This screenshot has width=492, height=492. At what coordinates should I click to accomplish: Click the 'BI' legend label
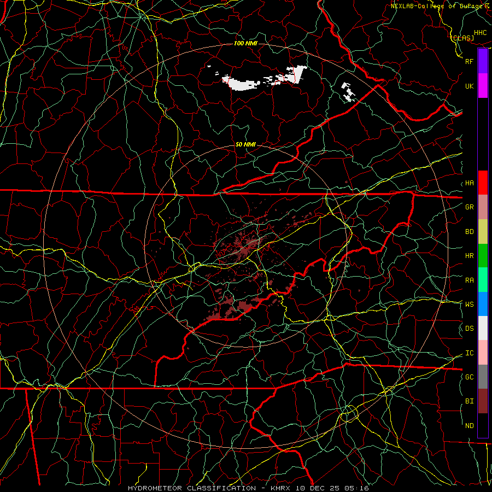click(469, 401)
